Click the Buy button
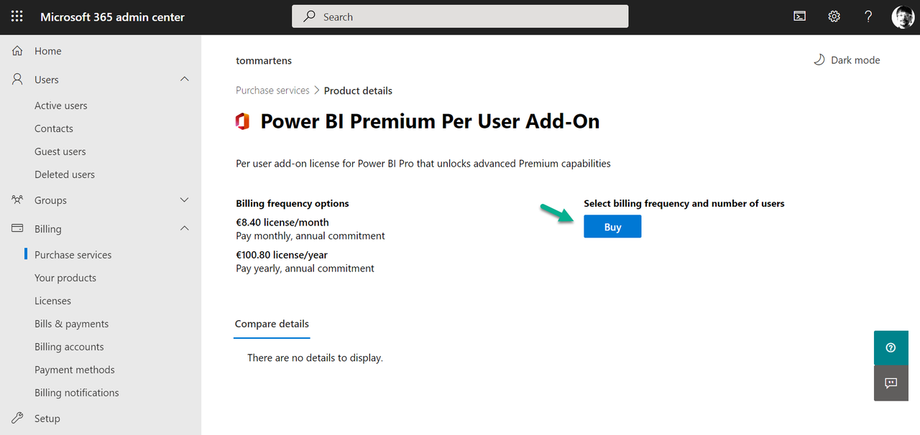Image resolution: width=920 pixels, height=435 pixels. pos(612,226)
